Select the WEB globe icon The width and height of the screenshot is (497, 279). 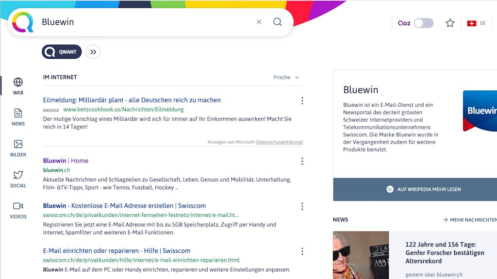click(18, 82)
